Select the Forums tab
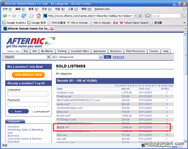Screen dimensions: 188x149 tap(154, 51)
